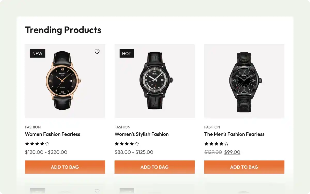Select the NEW badge on the first product
This screenshot has height=194, width=310.
(37, 53)
